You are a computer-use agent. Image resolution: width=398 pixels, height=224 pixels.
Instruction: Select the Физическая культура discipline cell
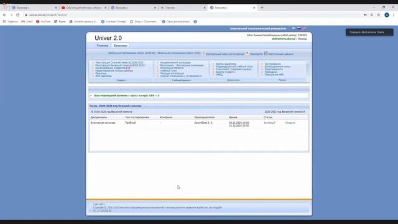103,123
